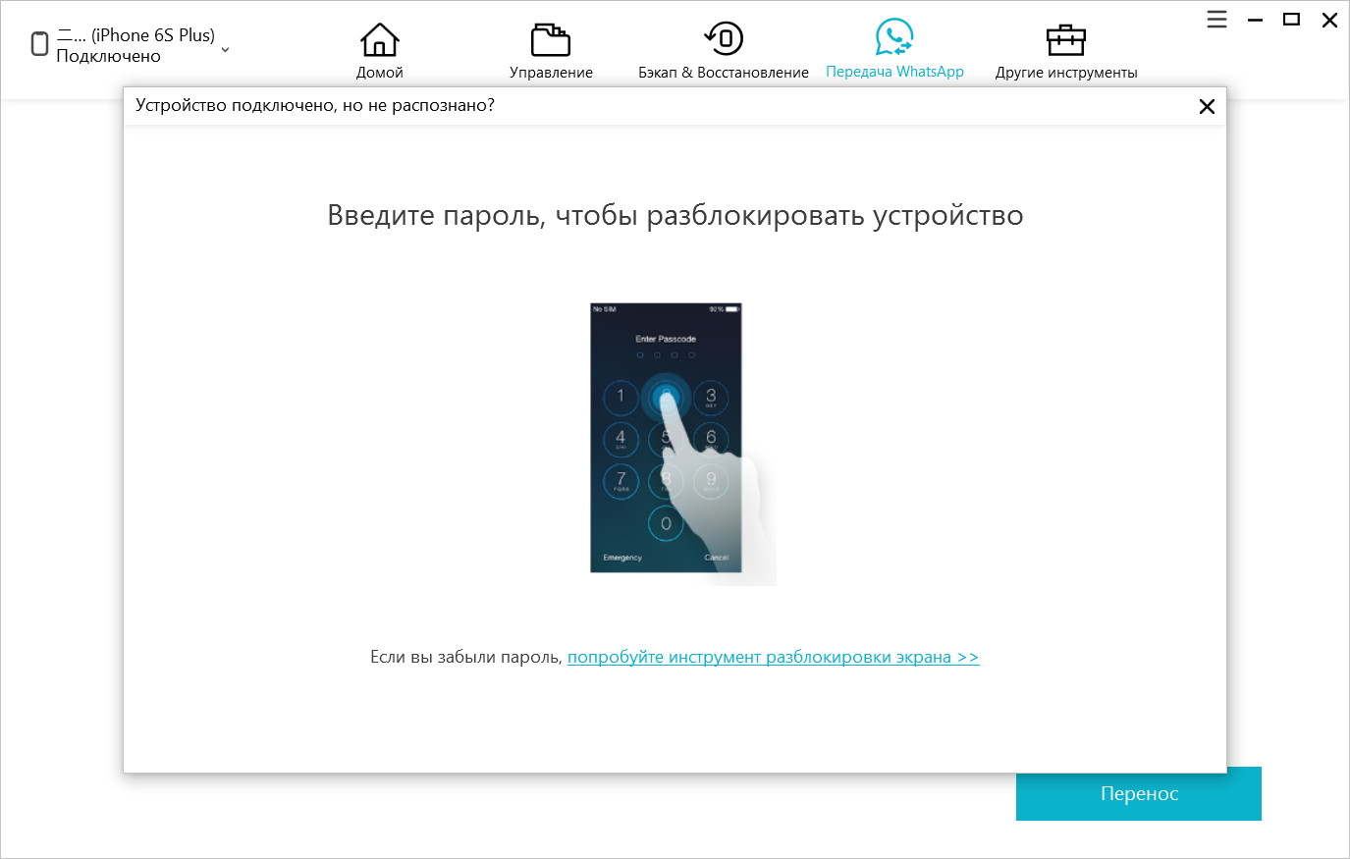
Task: Click the Домой tab label
Action: (x=379, y=73)
